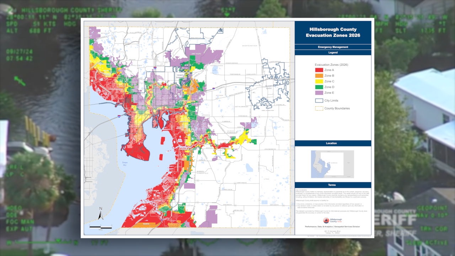The height and width of the screenshot is (256, 455).
Task: Click the I-275 interstate shield north of Tampa
Action: point(155,68)
